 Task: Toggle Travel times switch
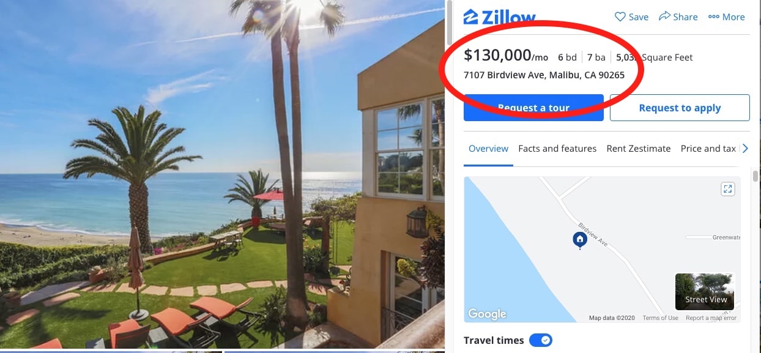(x=541, y=340)
